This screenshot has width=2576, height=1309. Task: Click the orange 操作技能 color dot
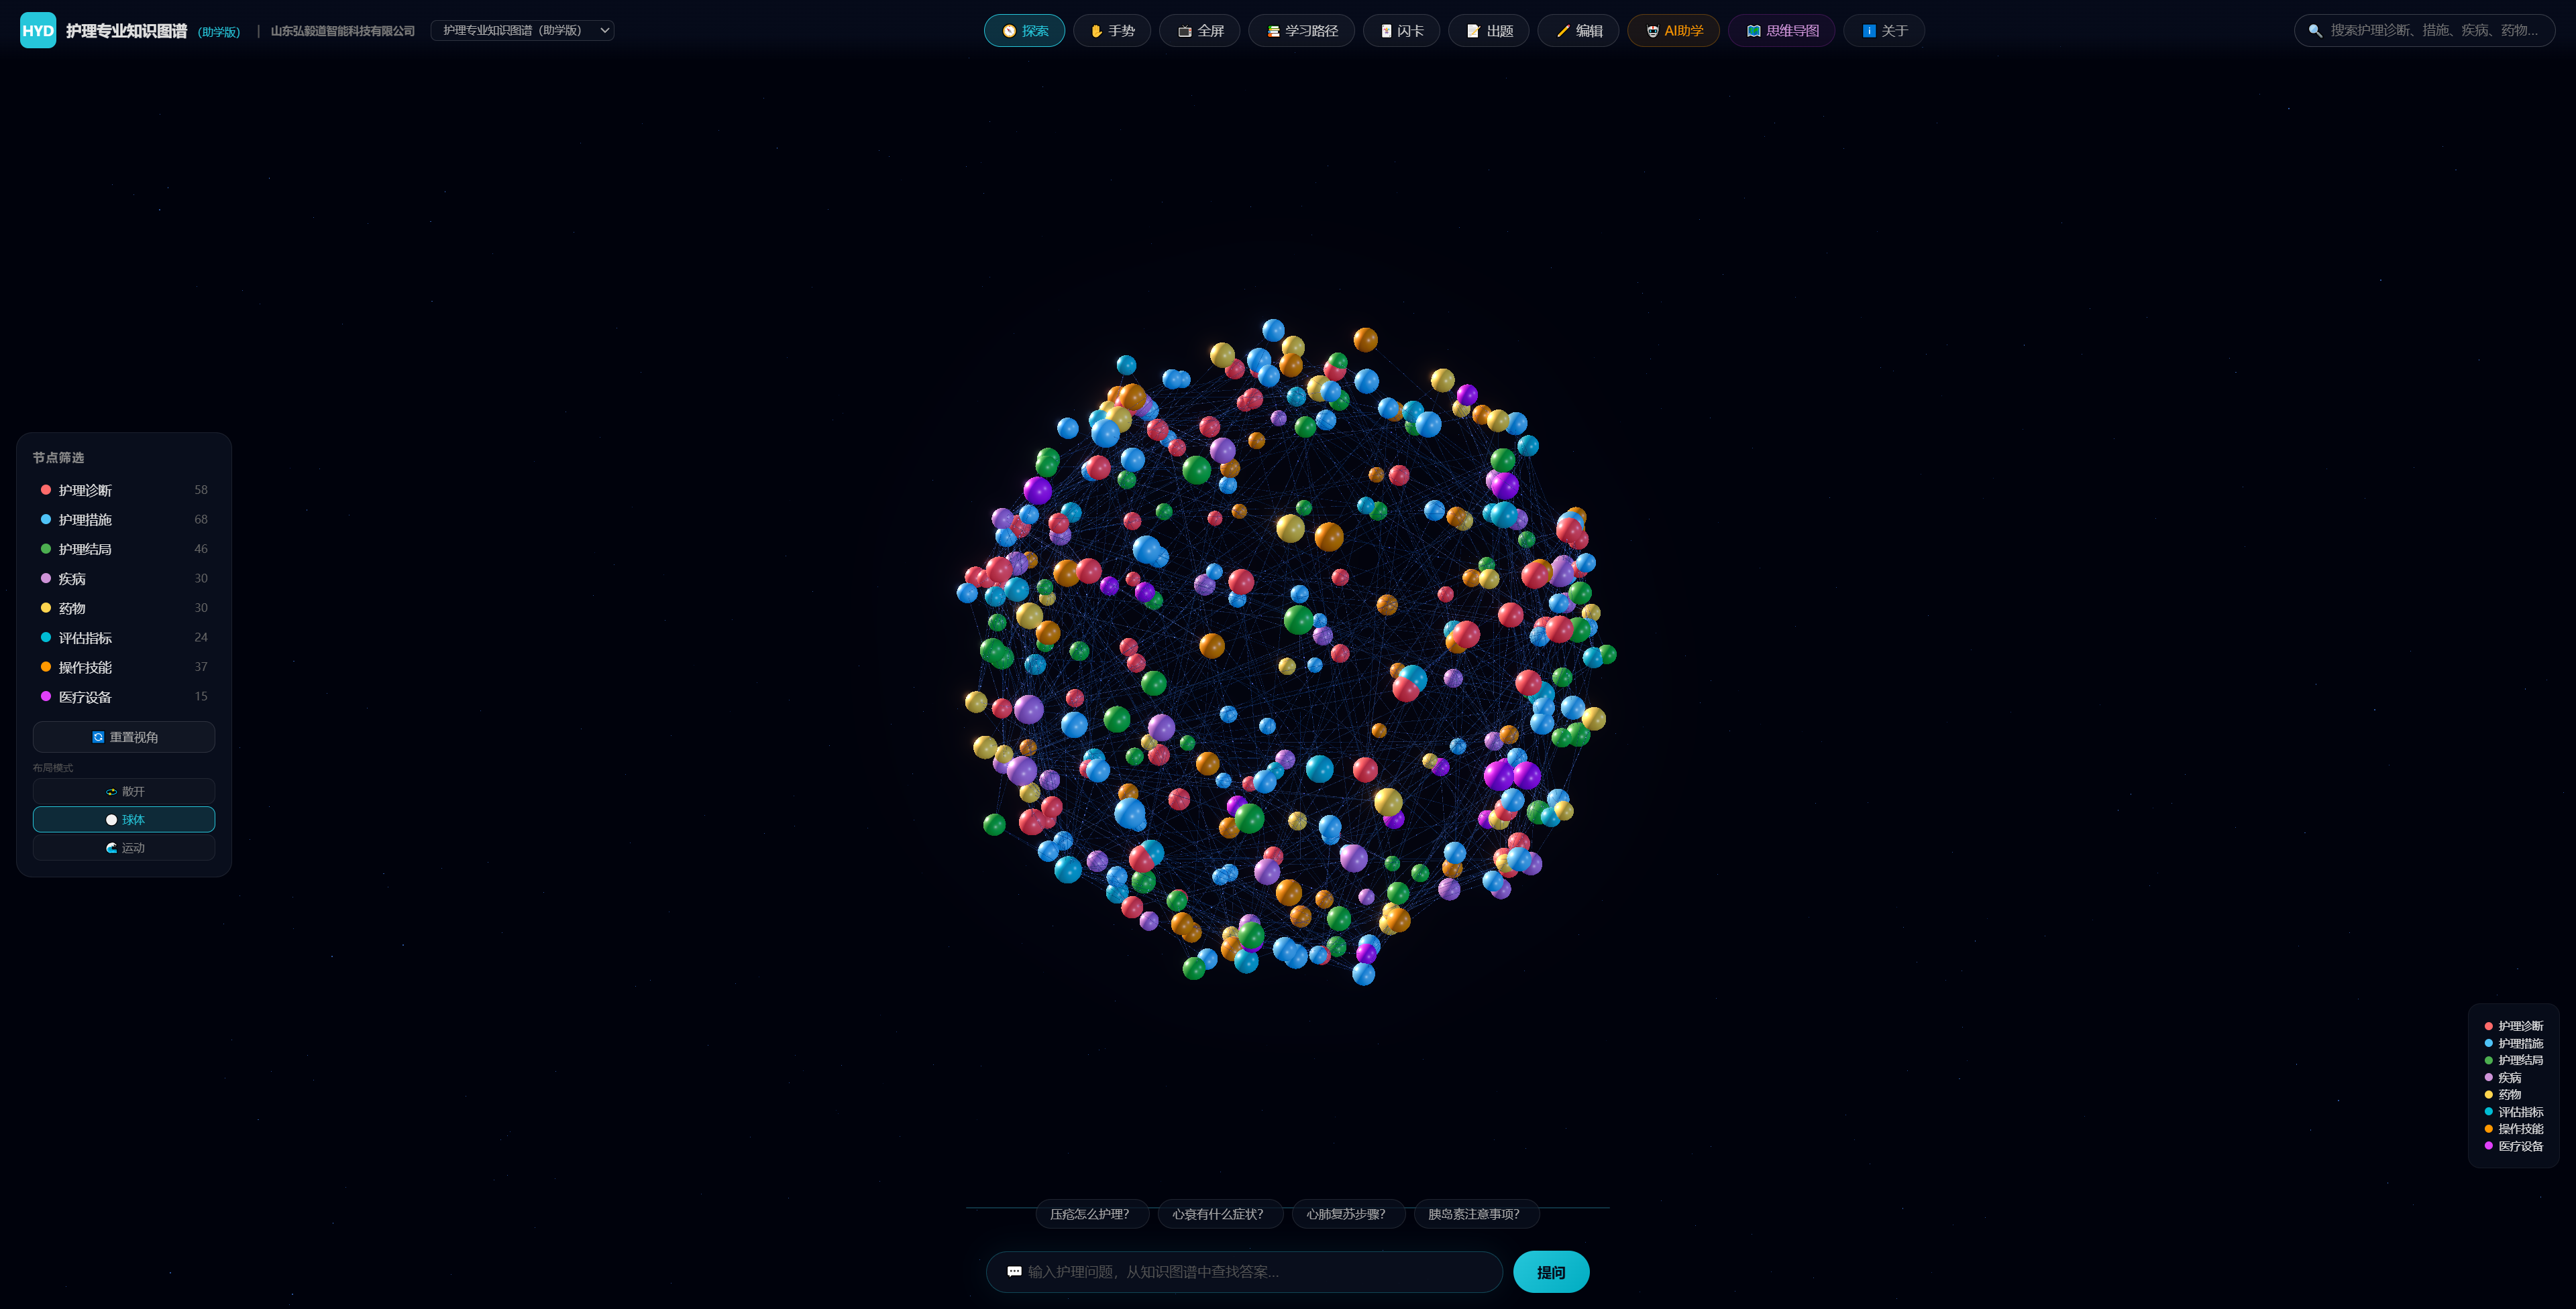pos(46,666)
